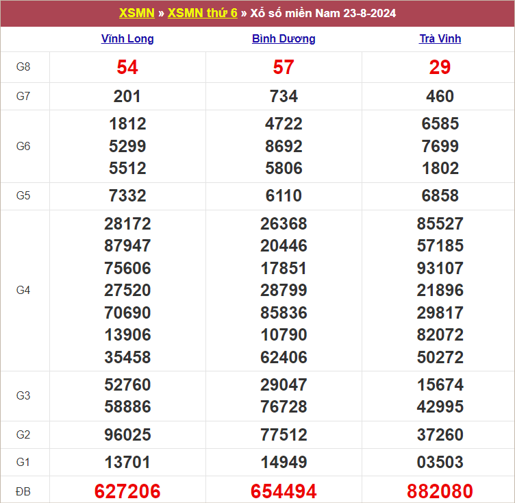This screenshot has width=515, height=503.
Task: Select Vĩnh Long G7 number 201
Action: click(127, 97)
